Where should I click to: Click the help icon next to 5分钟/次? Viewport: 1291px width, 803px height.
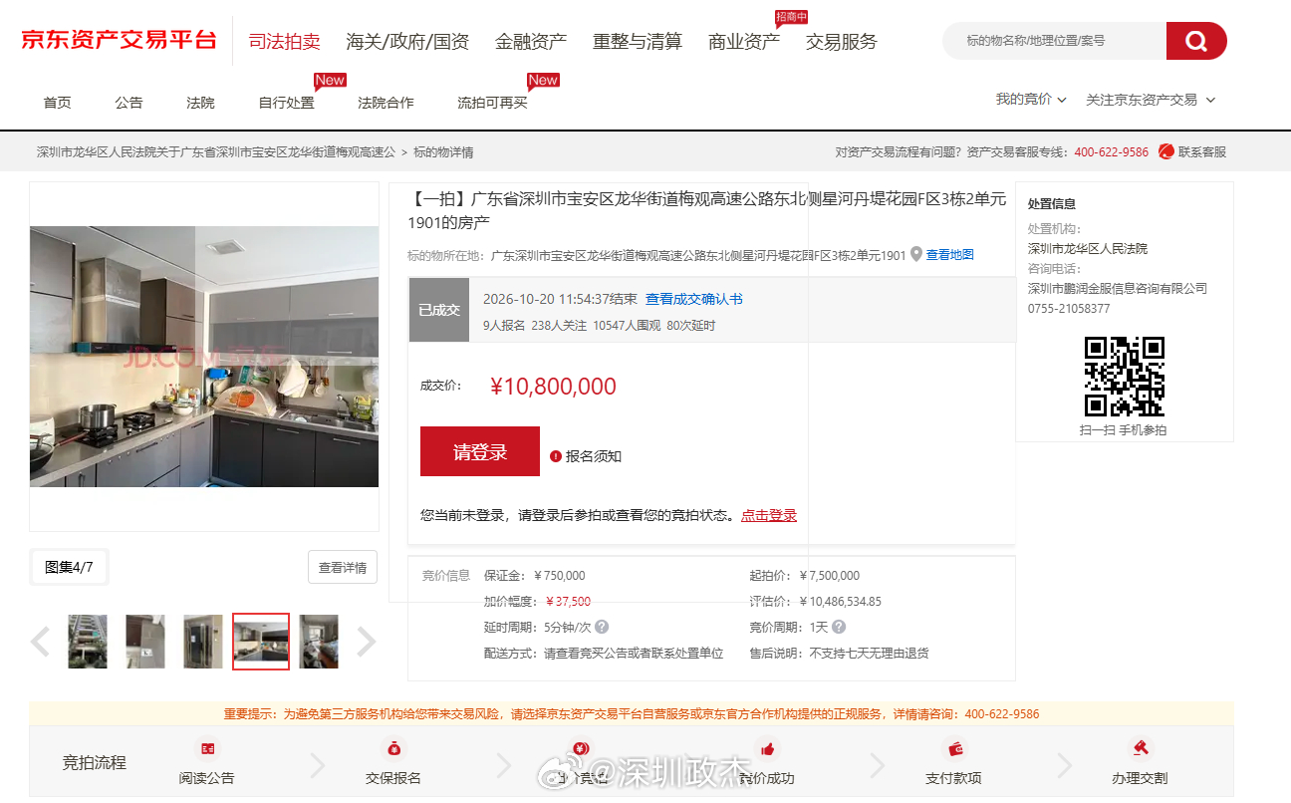[x=602, y=628]
